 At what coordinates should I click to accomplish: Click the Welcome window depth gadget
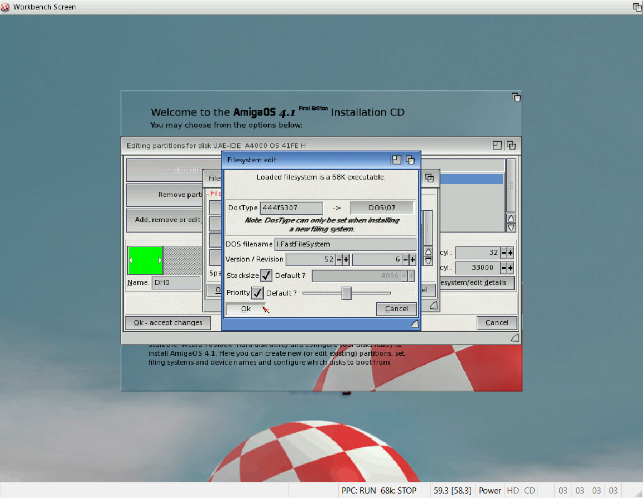pyautogui.click(x=516, y=97)
